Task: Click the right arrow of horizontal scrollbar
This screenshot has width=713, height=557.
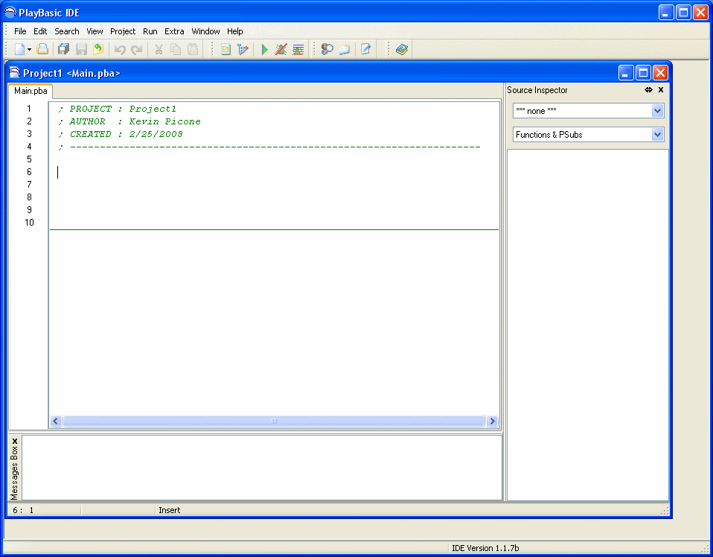Action: pyautogui.click(x=491, y=421)
